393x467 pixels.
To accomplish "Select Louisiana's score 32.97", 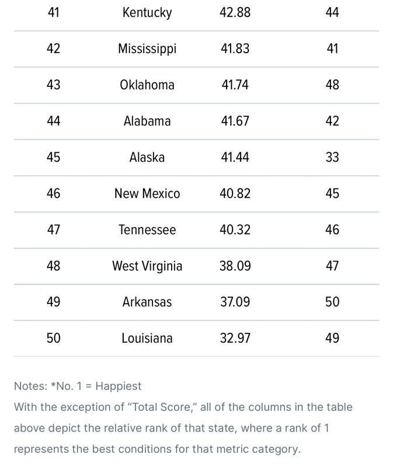I will (x=235, y=339).
